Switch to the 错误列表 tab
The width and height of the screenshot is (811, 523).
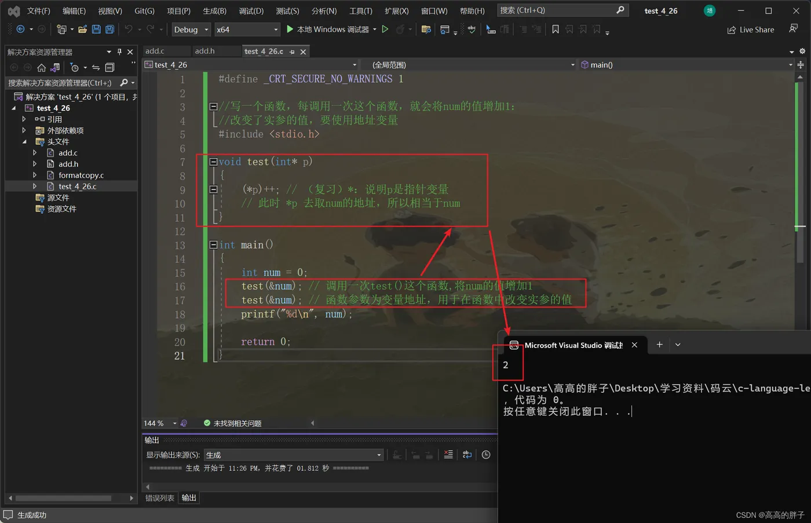160,498
